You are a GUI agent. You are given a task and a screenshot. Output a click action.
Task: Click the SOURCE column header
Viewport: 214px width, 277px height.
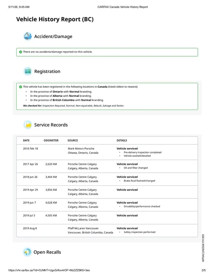73,140
